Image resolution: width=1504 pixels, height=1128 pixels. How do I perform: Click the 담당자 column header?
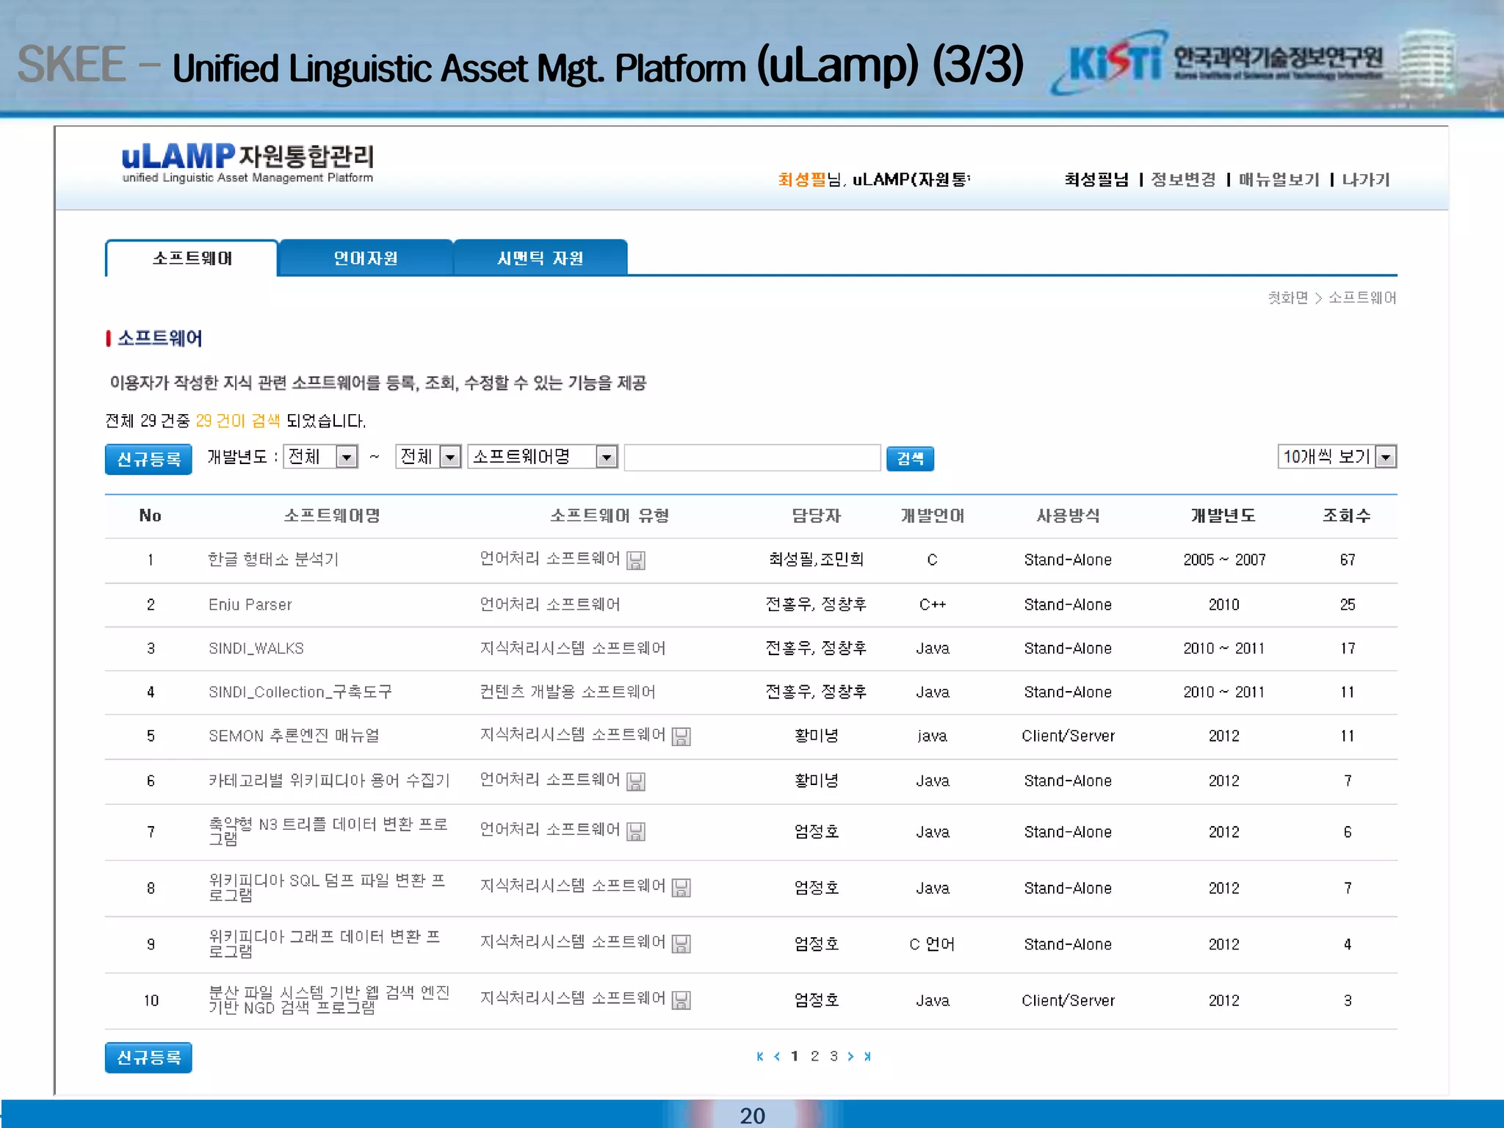click(x=816, y=516)
